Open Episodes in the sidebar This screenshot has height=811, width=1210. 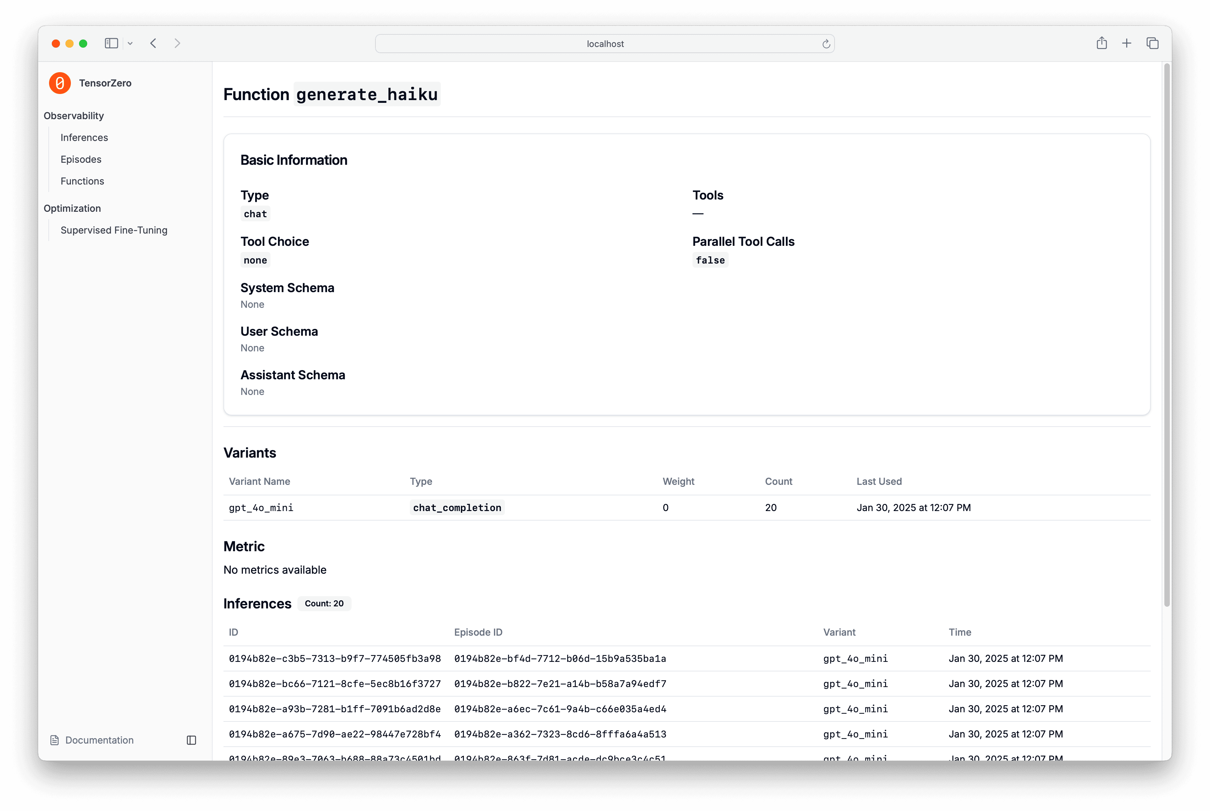tap(81, 159)
